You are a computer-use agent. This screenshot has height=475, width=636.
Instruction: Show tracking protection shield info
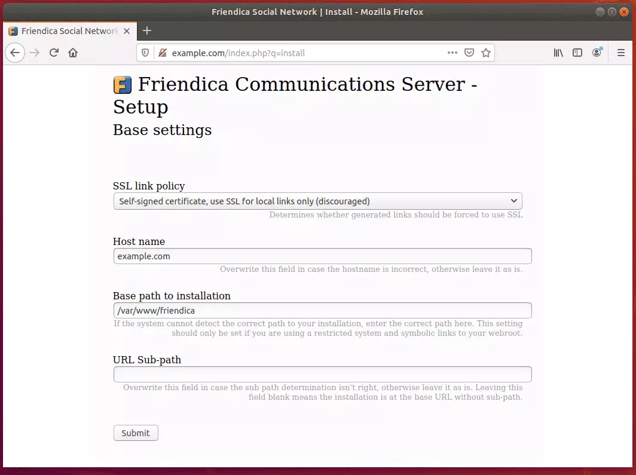click(x=145, y=53)
